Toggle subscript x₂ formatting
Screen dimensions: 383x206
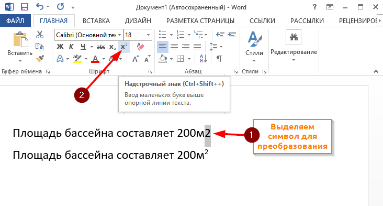112,47
